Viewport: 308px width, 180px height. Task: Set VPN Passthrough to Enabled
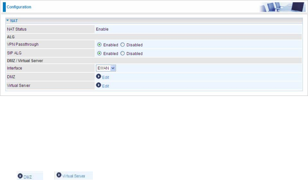[100, 45]
